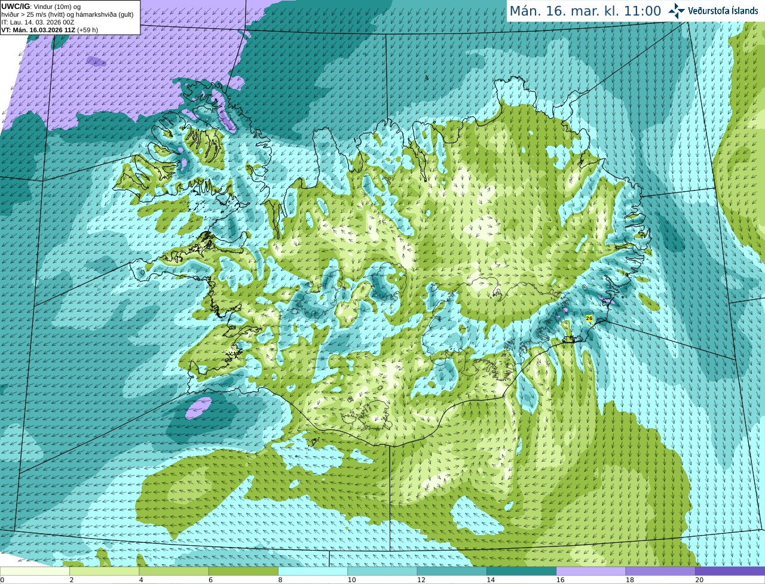Click the Veðurstofa Íslands logo
This screenshot has height=584, width=765.
(x=714, y=11)
